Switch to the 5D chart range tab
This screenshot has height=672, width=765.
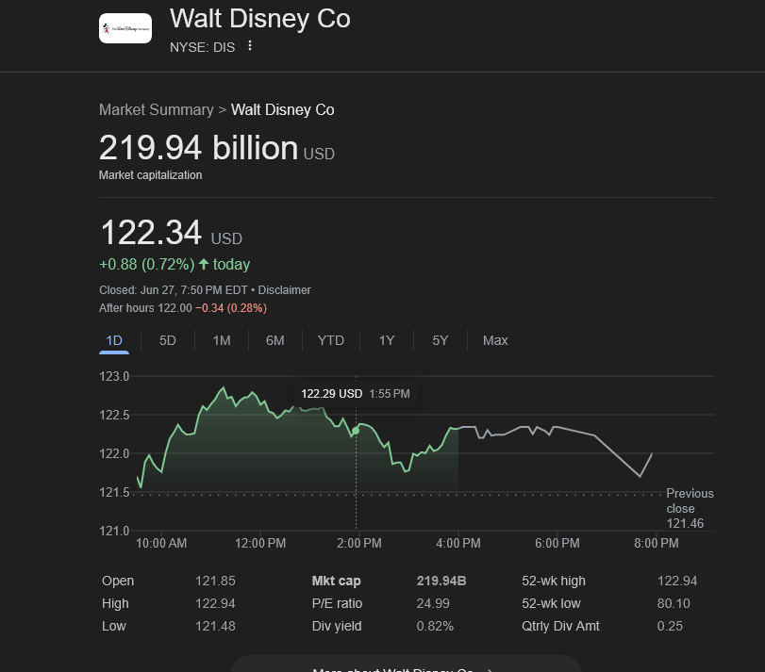[x=167, y=340]
